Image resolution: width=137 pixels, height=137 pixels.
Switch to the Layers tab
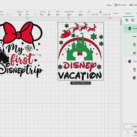[128, 13]
